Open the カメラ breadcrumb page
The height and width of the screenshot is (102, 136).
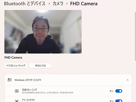point(58,4)
